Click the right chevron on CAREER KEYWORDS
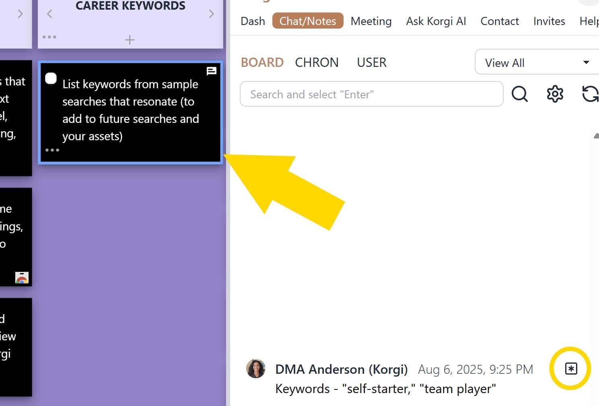 (x=212, y=13)
